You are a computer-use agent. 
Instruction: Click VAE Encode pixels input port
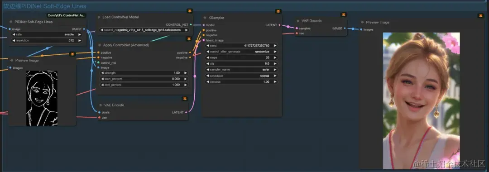click(x=99, y=112)
